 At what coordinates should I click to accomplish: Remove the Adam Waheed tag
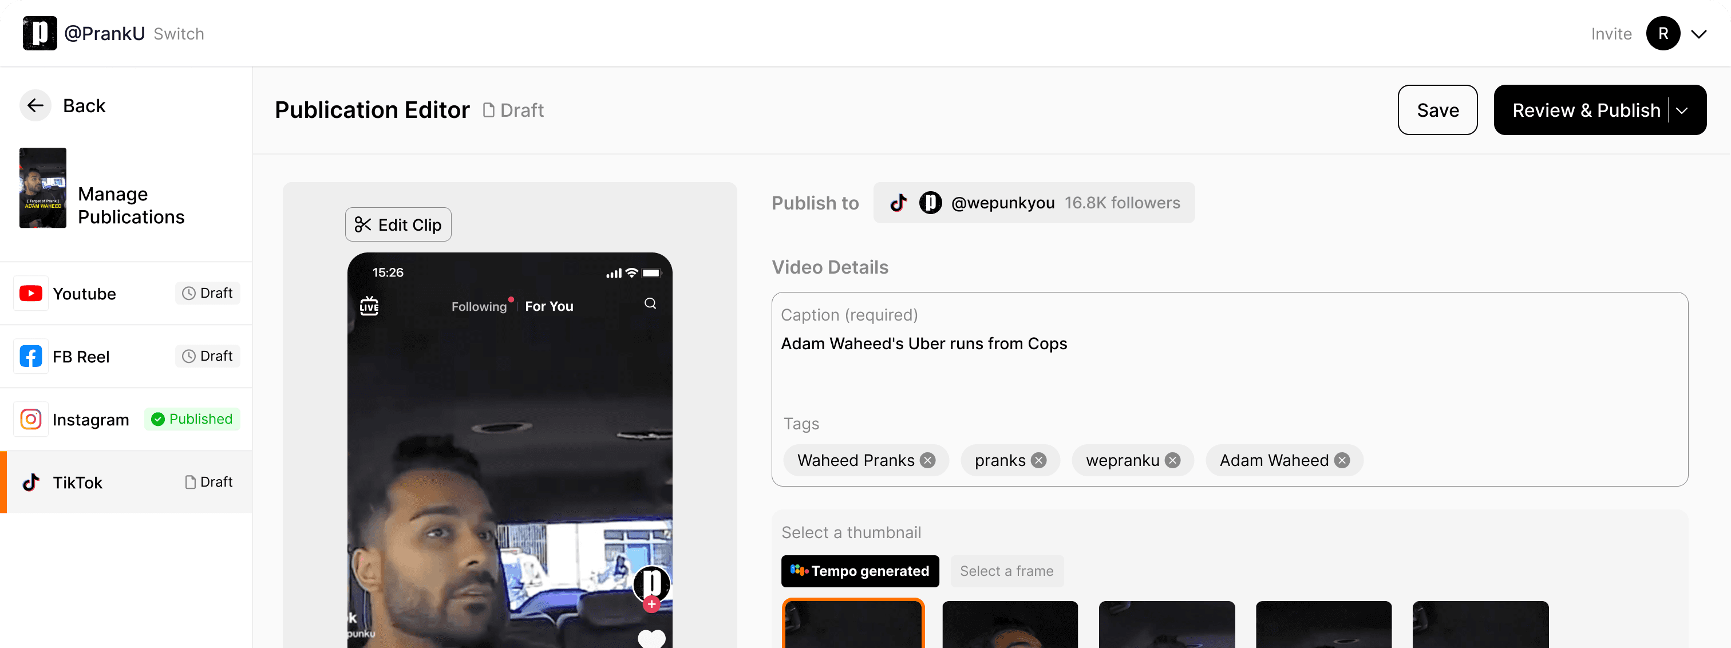pos(1342,460)
